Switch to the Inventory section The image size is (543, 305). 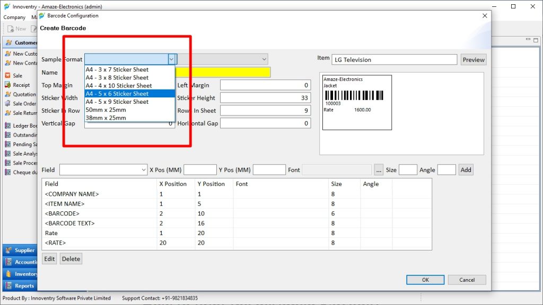click(20, 274)
